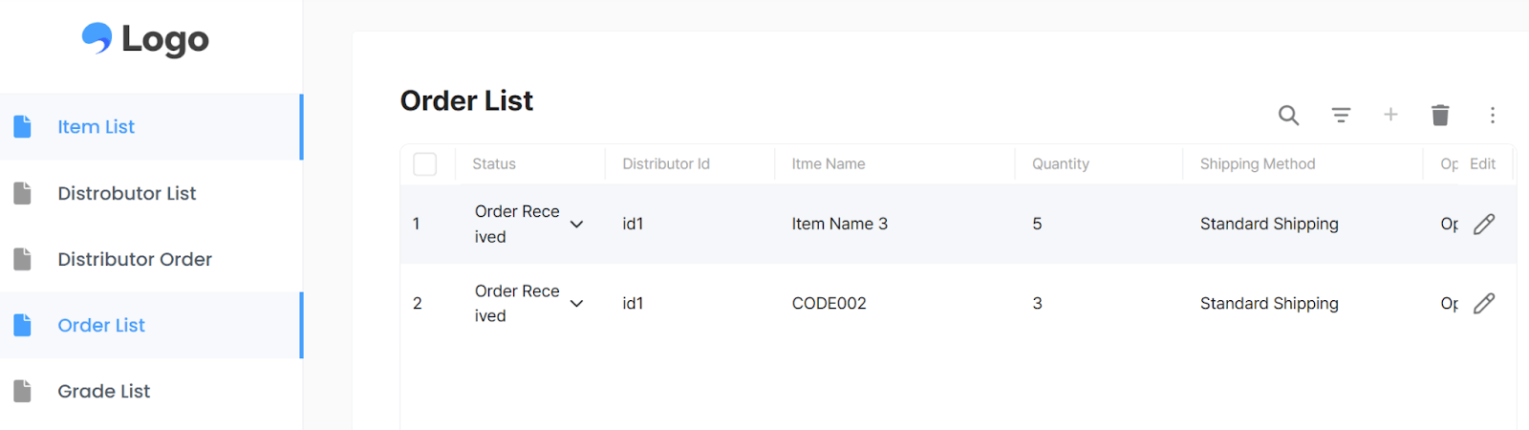Click quantity 3 in row 2

click(x=1037, y=303)
